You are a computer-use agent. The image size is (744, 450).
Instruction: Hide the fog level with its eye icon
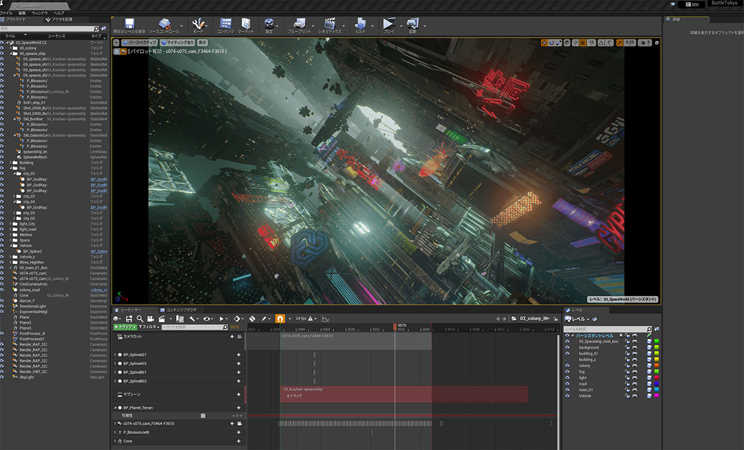click(567, 371)
